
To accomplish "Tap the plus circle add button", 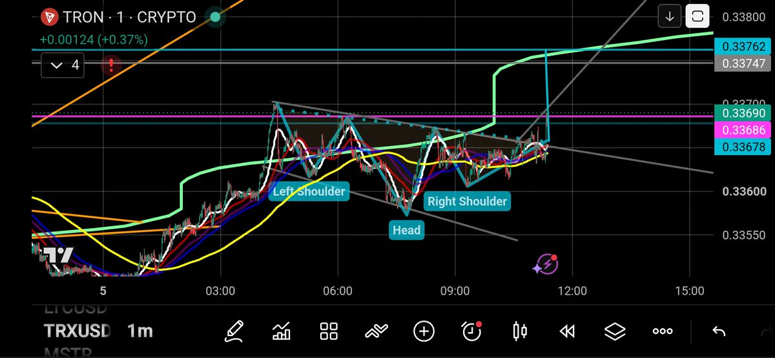I will point(424,332).
